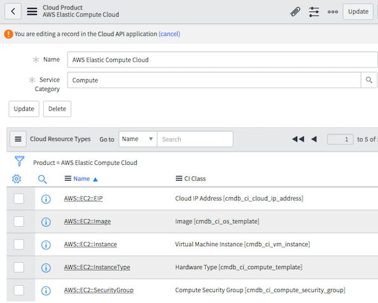
Task: Show column search magnifier icon
Action: [42, 179]
